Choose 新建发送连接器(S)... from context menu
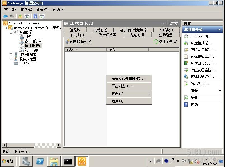 tap(129, 79)
